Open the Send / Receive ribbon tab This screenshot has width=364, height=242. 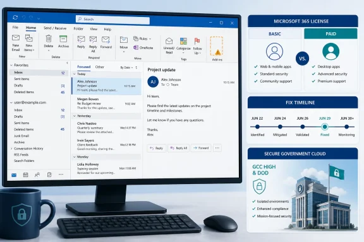click(x=55, y=28)
